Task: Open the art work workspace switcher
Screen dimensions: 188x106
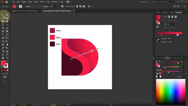Action: (144, 2)
